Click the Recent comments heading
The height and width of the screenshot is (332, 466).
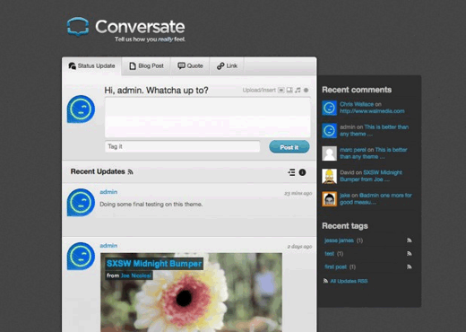(x=357, y=90)
